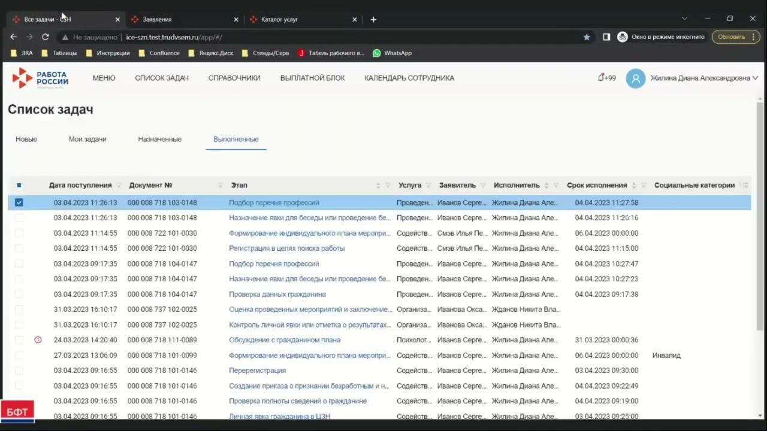Click the Работа России logo
Viewport: 767px width, 431px height.
tap(40, 78)
